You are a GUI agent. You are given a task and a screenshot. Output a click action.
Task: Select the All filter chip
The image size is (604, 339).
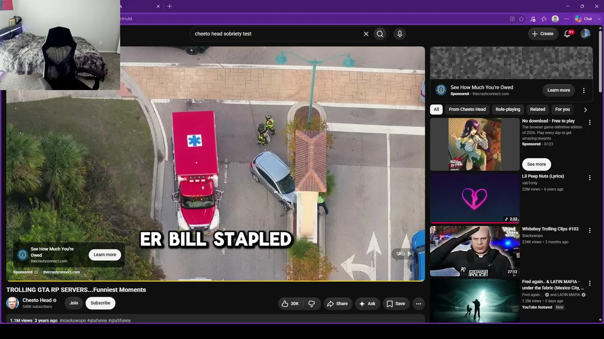pyautogui.click(x=436, y=109)
